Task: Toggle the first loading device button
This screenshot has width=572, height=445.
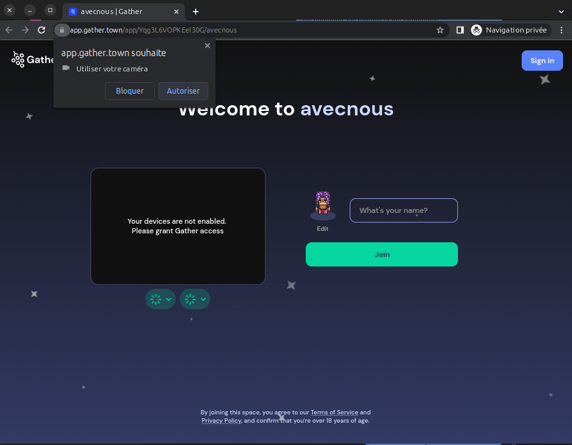Action: pyautogui.click(x=156, y=299)
